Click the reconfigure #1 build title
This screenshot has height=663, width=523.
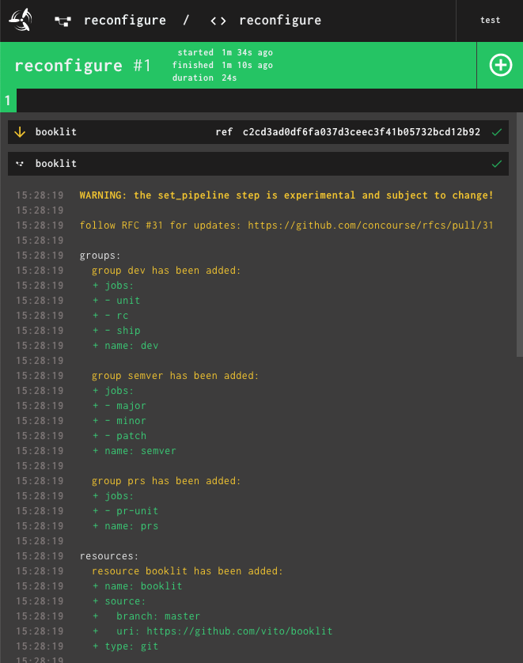point(82,66)
